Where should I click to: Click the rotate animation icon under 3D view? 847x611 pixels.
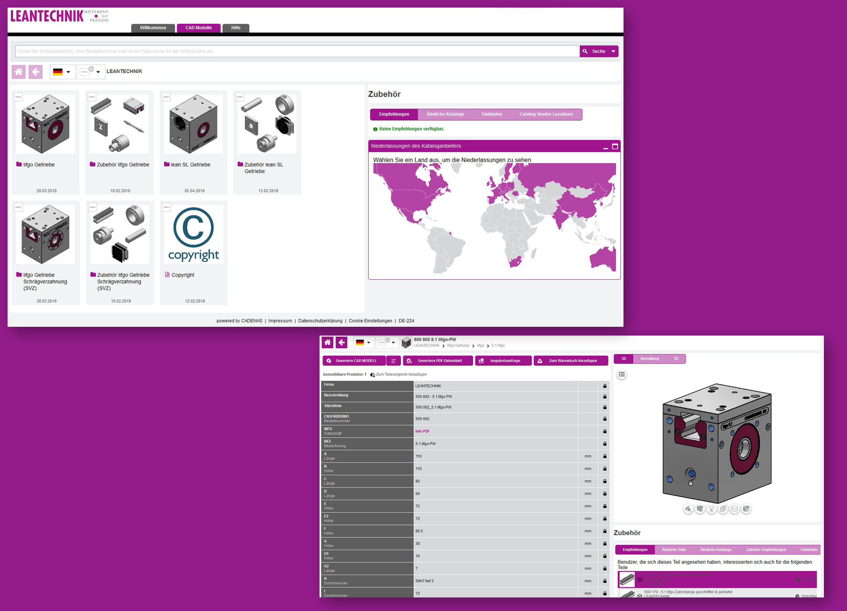click(x=711, y=509)
